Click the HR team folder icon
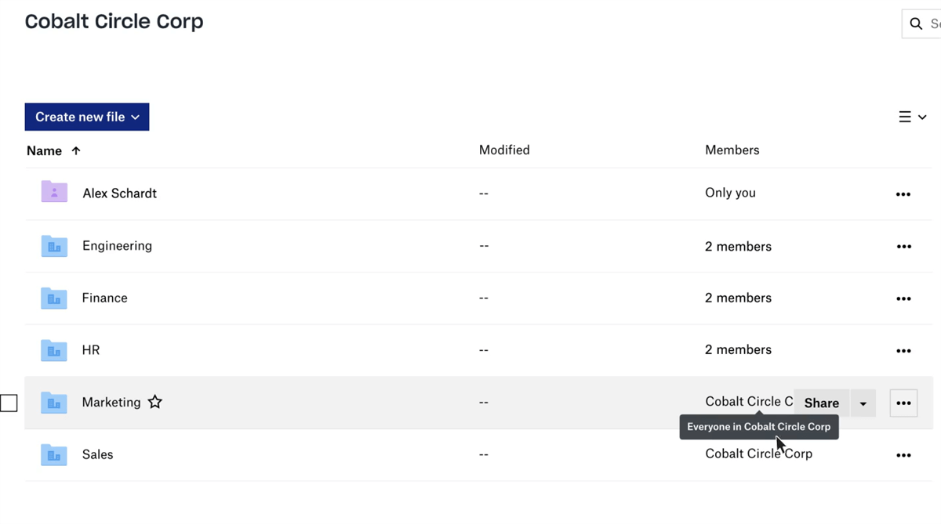This screenshot has width=941, height=524. coord(54,350)
